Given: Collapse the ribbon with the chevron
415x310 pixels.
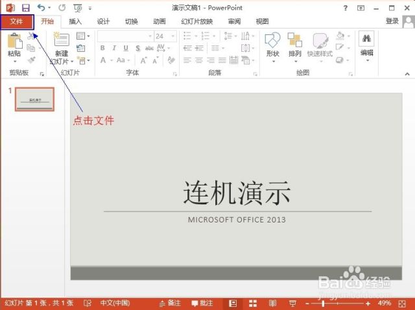Looking at the screenshot, I should 407,74.
